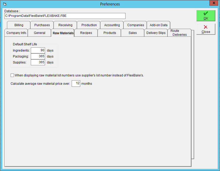Open the Billing tab
The width and height of the screenshot is (220, 171).
click(x=19, y=25)
